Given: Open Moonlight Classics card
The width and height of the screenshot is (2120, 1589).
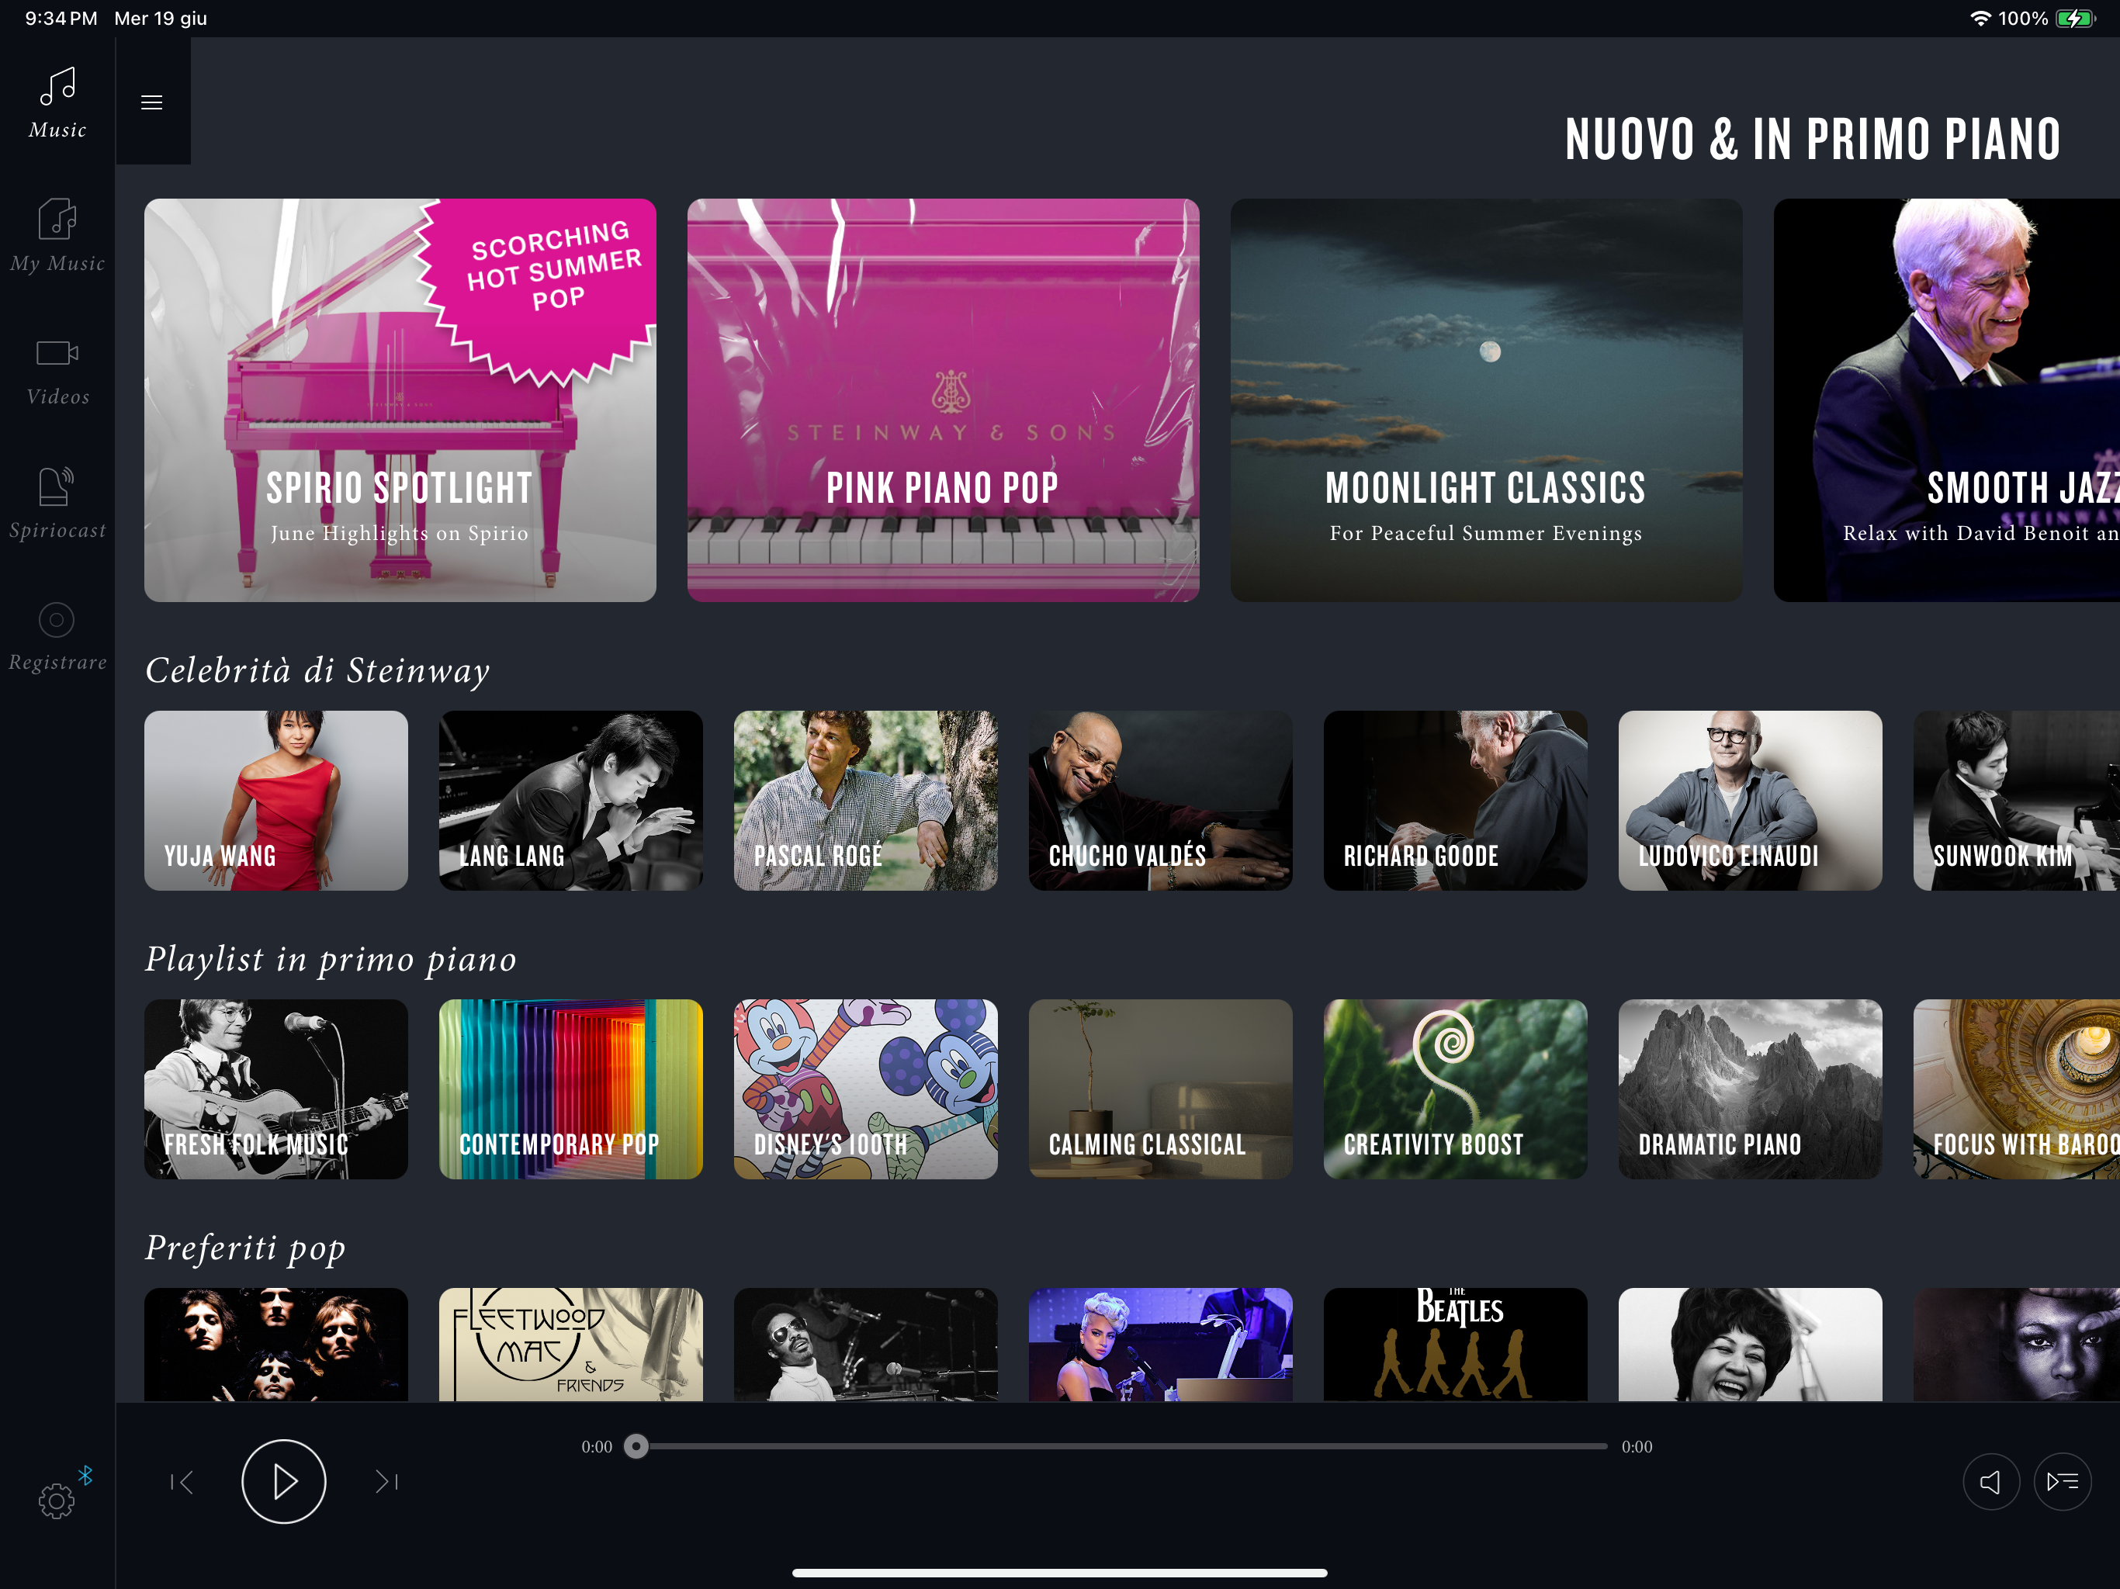Looking at the screenshot, I should [1487, 400].
